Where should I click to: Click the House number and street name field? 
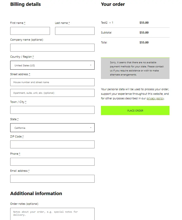[x=52, y=82]
